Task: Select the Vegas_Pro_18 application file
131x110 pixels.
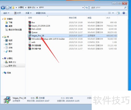Action: click(x=73, y=36)
